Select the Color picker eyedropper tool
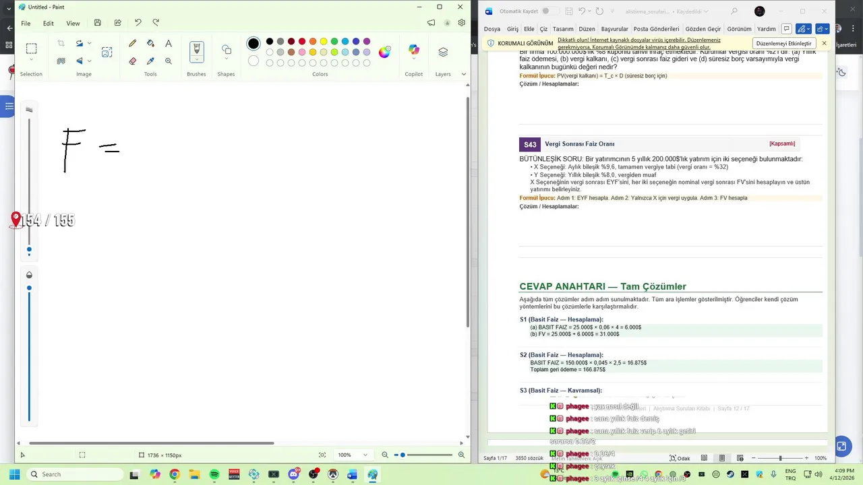 click(x=150, y=61)
